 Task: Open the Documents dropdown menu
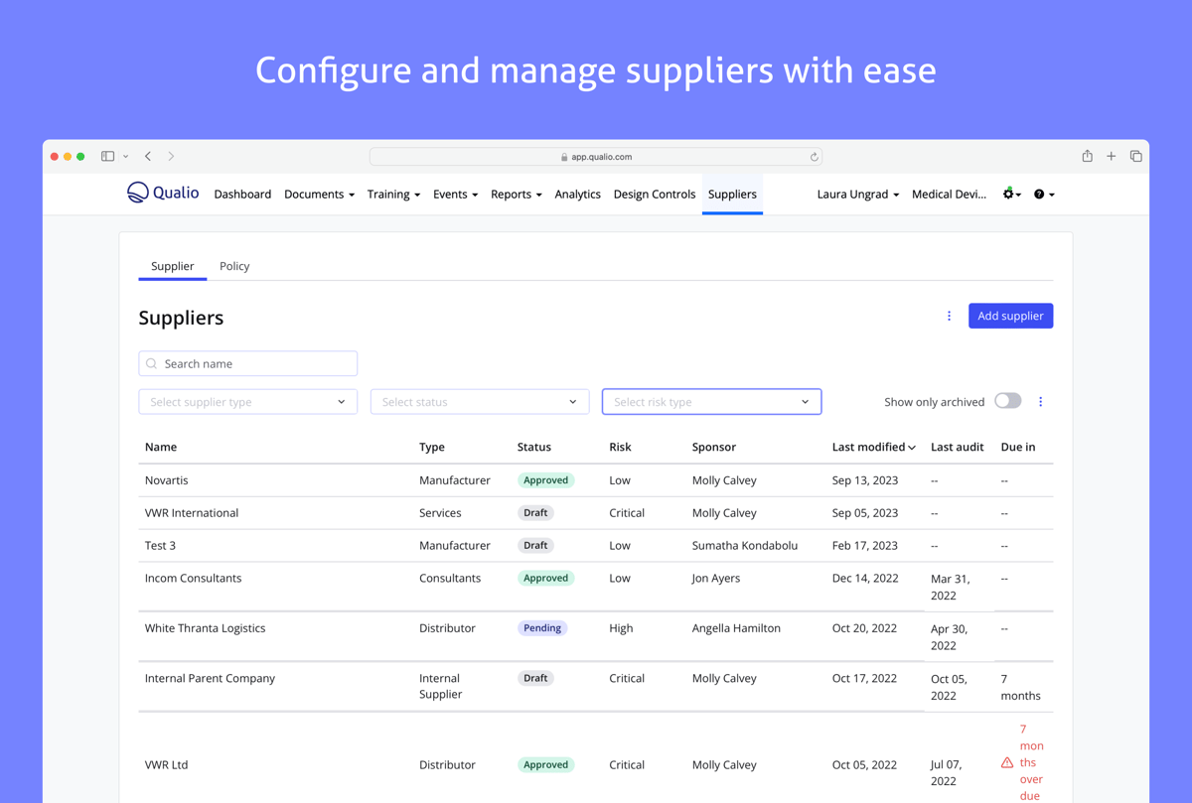click(319, 195)
